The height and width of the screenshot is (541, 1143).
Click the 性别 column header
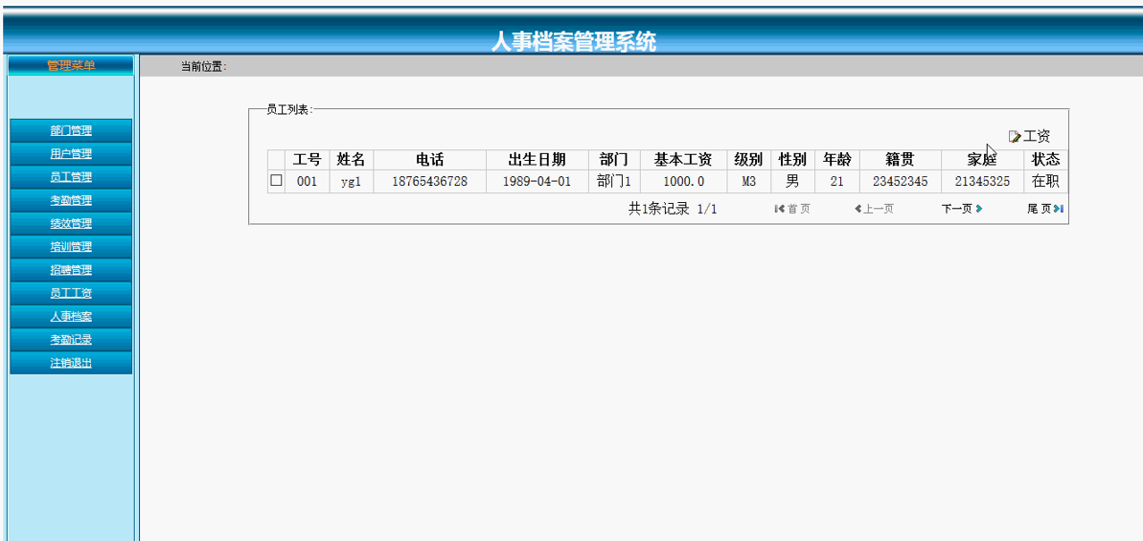[x=792, y=160]
